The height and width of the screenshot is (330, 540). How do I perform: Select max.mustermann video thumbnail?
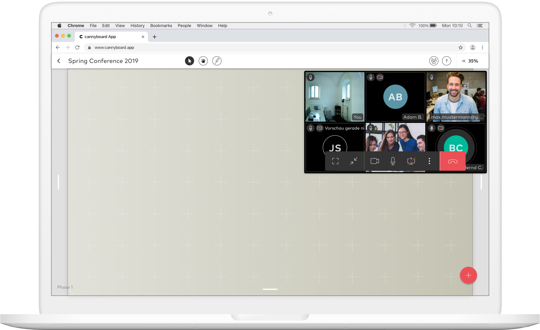[x=456, y=97]
